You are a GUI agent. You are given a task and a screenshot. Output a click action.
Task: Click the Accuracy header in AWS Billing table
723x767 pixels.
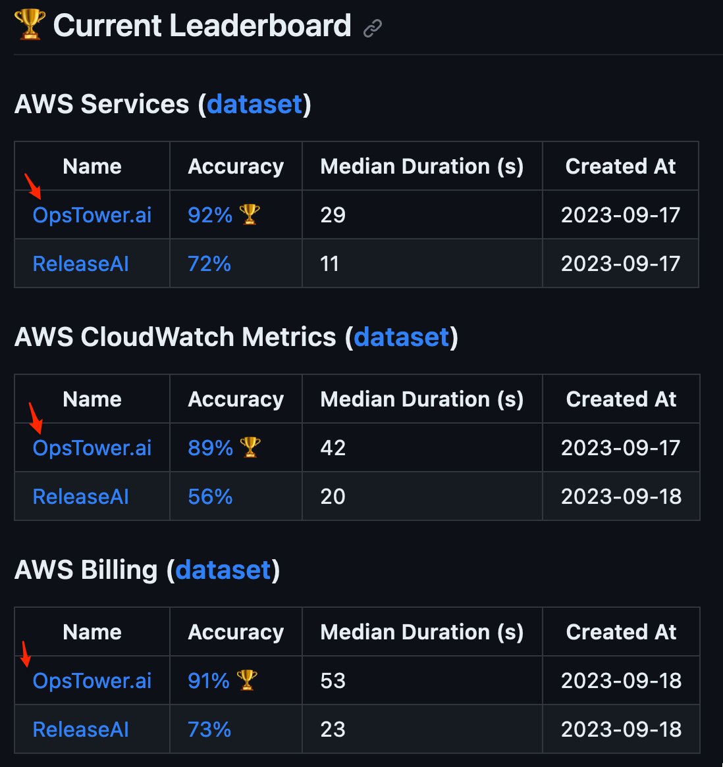click(236, 632)
